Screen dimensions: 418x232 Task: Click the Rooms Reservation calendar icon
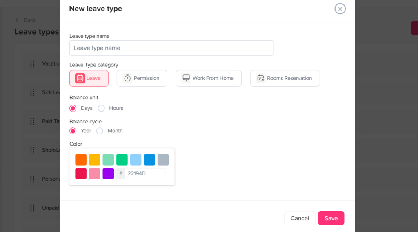tap(260, 78)
